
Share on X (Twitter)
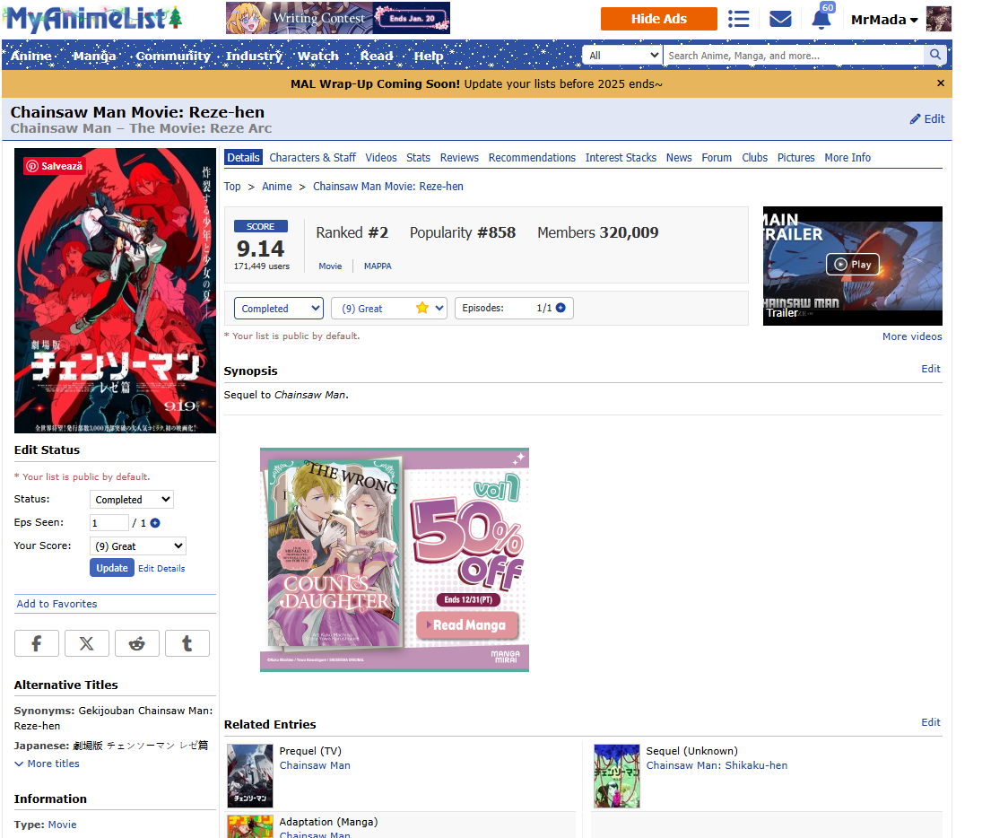click(x=87, y=643)
